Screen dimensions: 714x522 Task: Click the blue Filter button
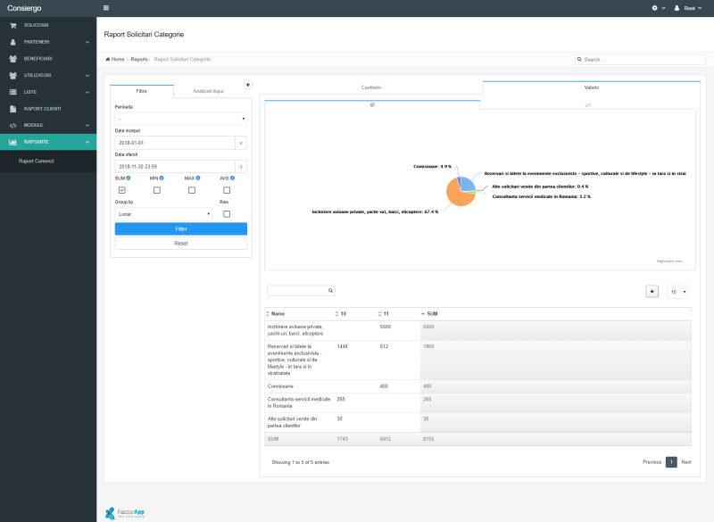point(181,228)
